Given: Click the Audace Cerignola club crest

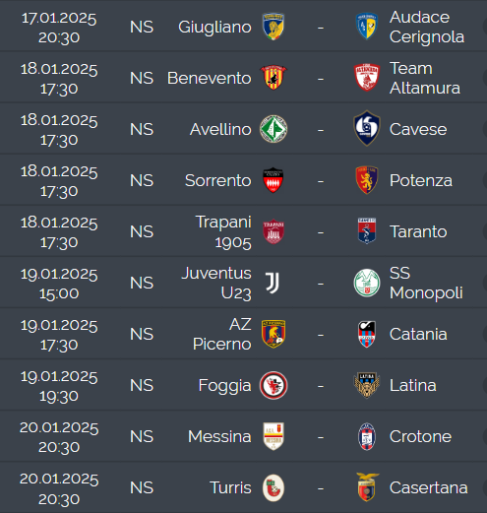Looking at the screenshot, I should pyautogui.click(x=367, y=27).
